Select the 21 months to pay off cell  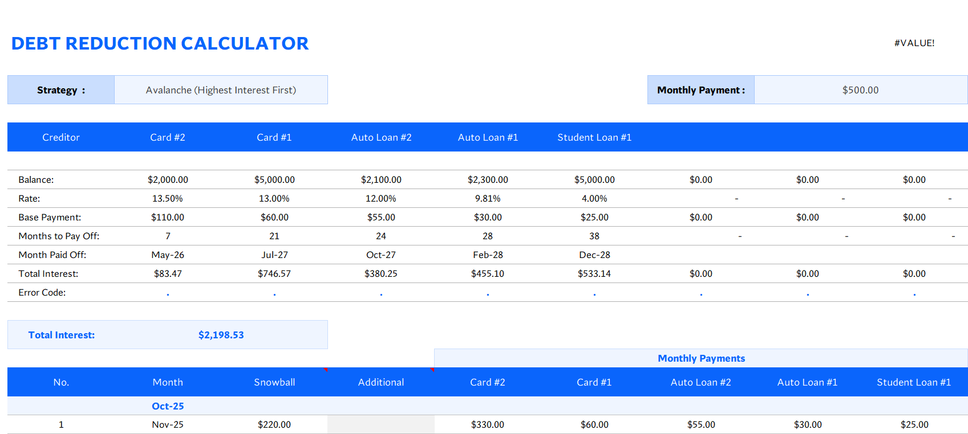(274, 236)
